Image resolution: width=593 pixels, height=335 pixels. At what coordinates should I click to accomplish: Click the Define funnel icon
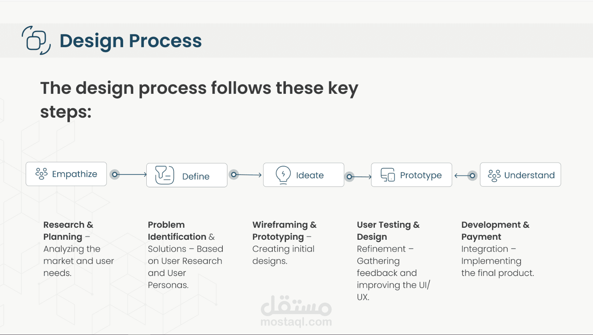pos(164,175)
